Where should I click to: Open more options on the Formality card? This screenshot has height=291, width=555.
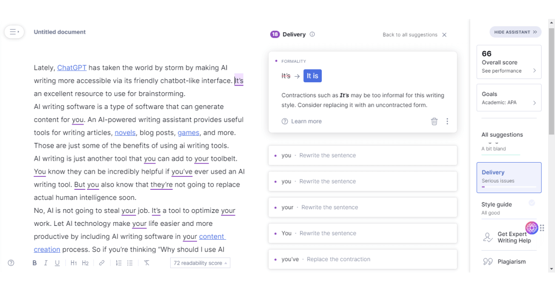[447, 121]
